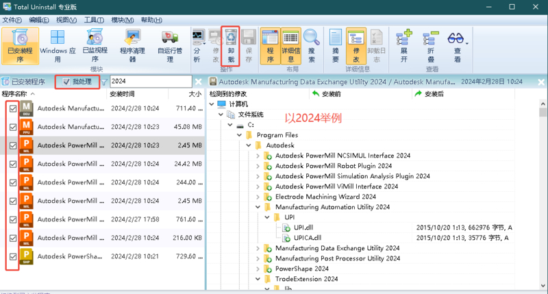Open the 已安装程序 module icon
Viewport: 548px width, 294px height.
(x=20, y=45)
